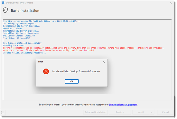Click the 'SQL Server Express installed' log line

pos(19,36)
